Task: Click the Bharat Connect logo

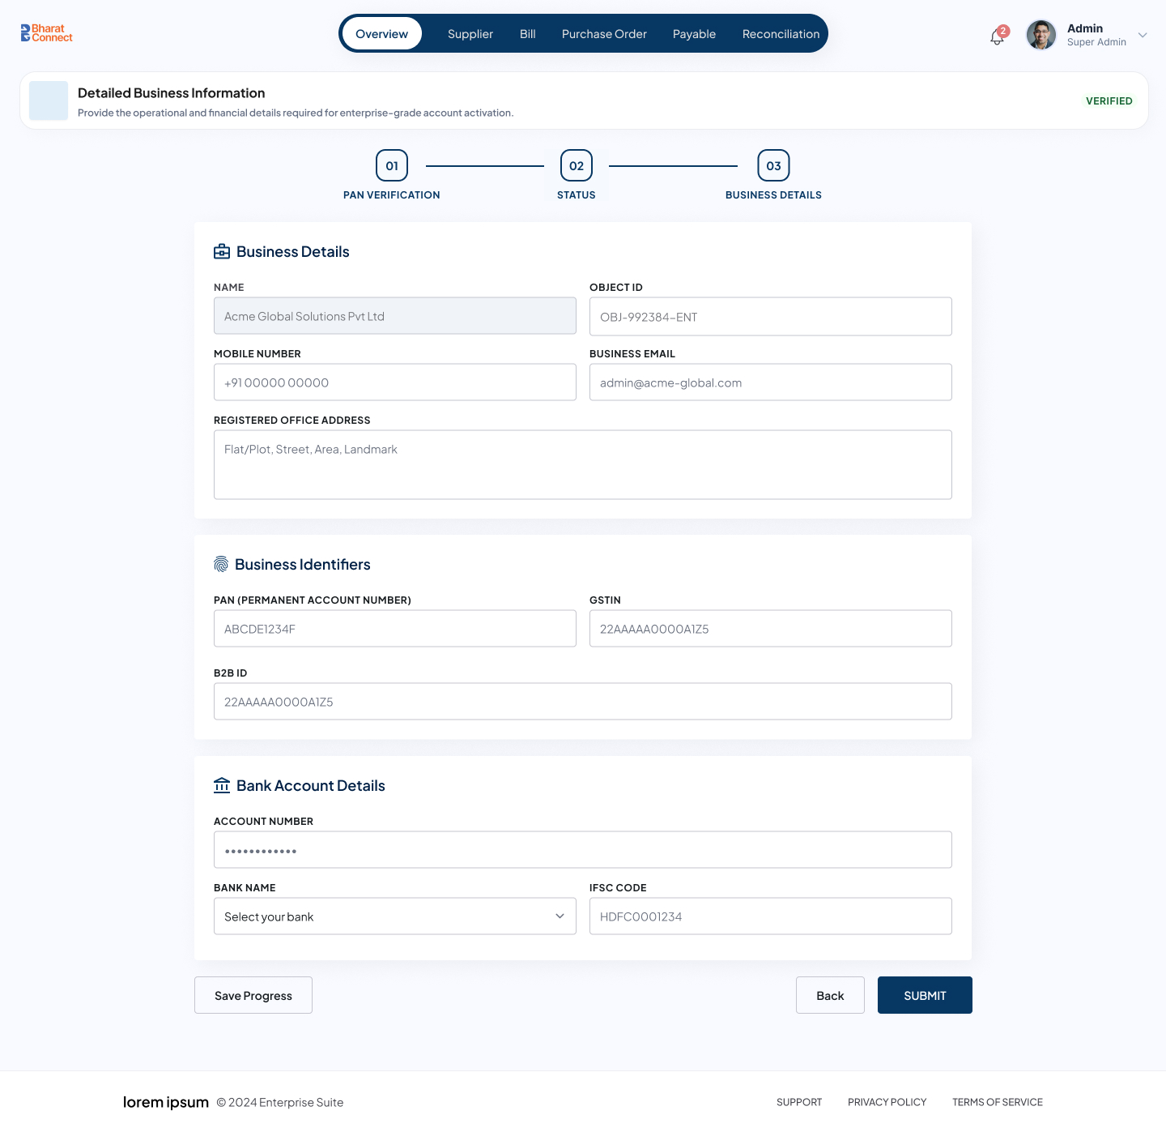Action: point(46,33)
